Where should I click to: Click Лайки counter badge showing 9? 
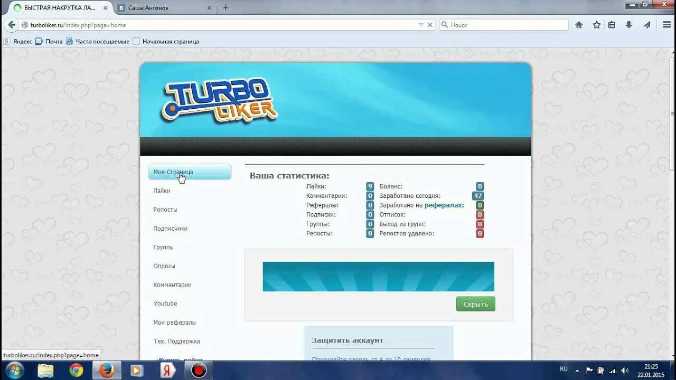[x=370, y=186]
